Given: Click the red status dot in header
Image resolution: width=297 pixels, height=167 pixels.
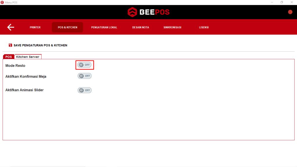Looking at the screenshot, I should (290, 12).
